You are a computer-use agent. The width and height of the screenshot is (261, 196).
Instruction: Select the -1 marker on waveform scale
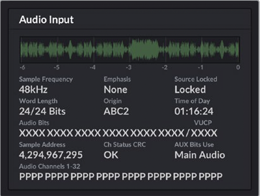click(201, 67)
